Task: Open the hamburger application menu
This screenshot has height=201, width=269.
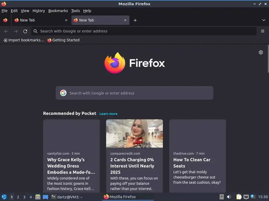Action: pos(262,31)
